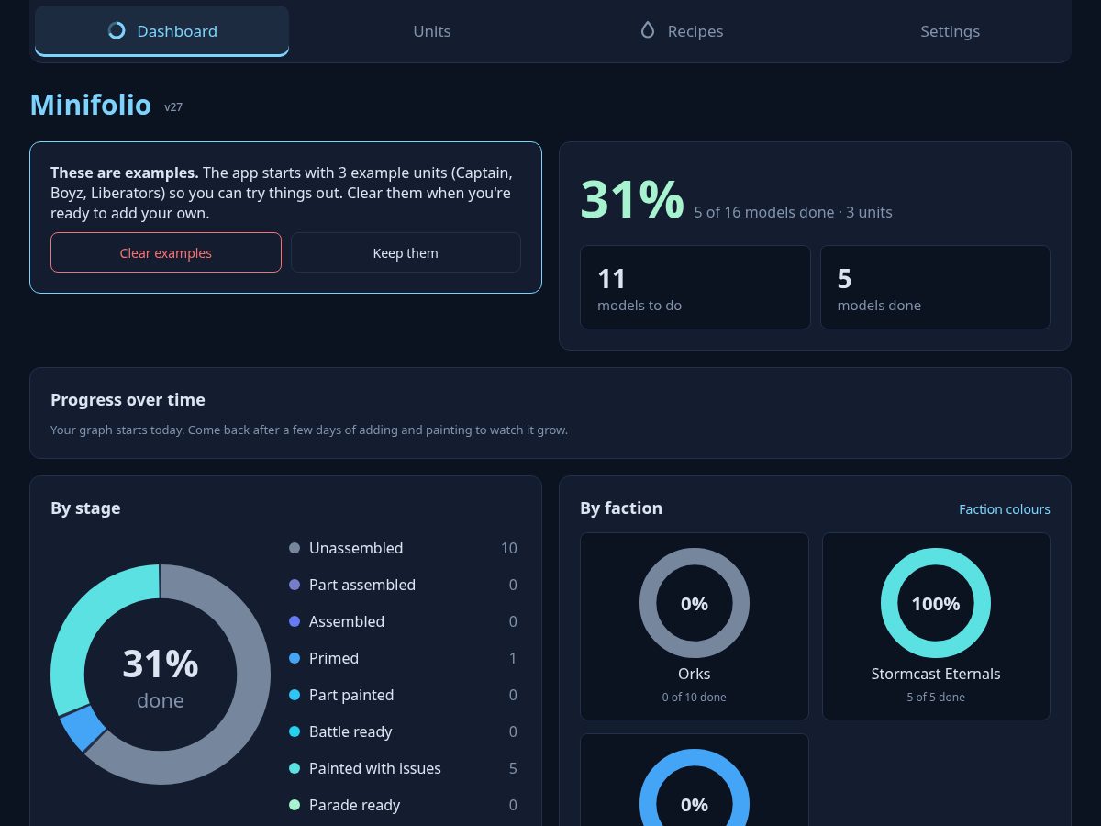
Task: Click the Part assembled stage label
Action: (362, 585)
